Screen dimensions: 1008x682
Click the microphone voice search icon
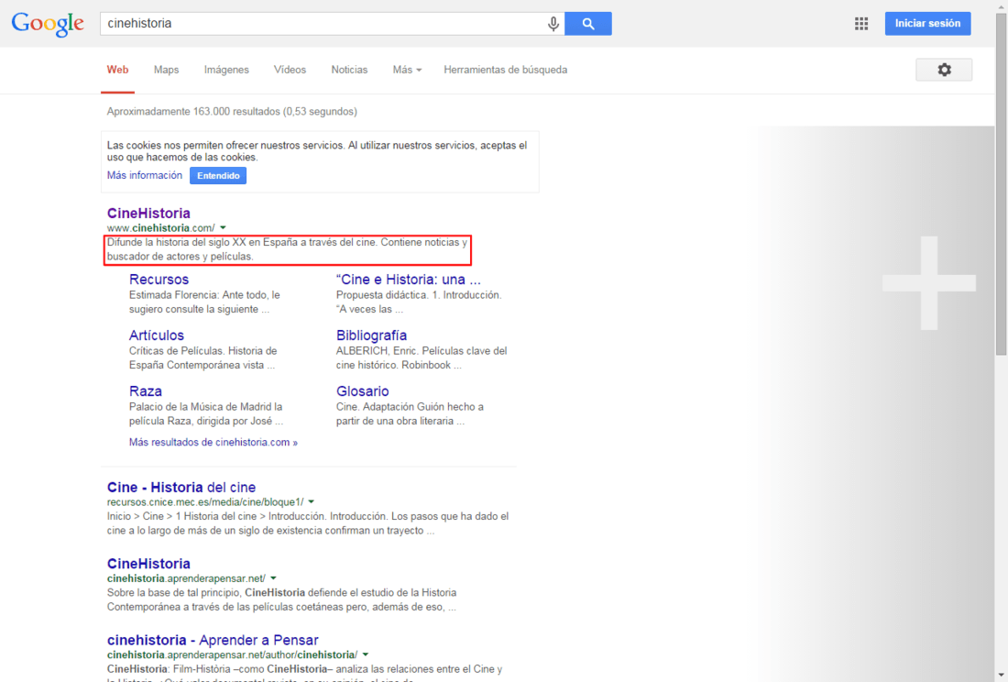coord(553,24)
